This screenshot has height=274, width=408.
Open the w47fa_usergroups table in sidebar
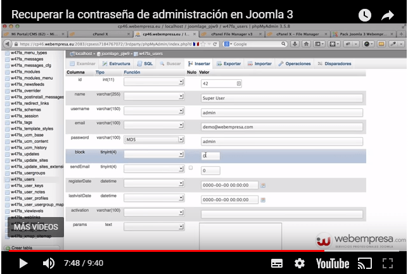tap(28, 173)
